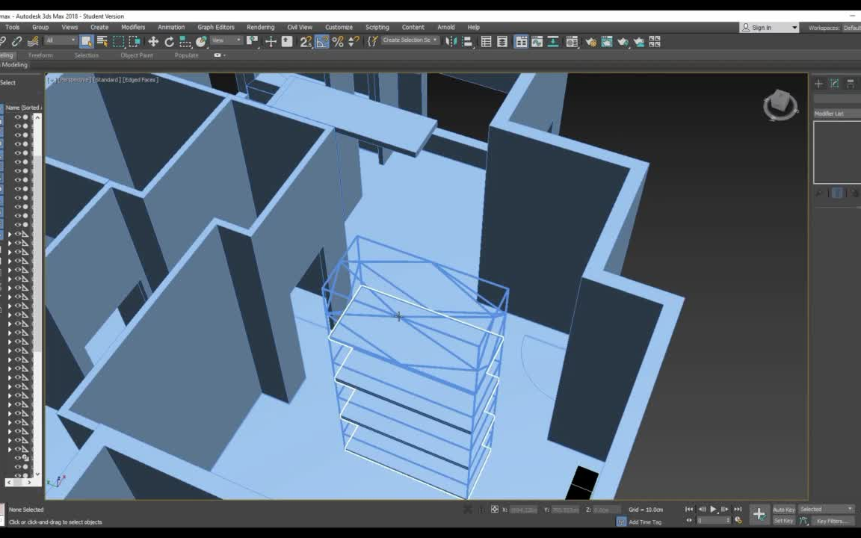
Task: Activate the Select and Rotate tool
Action: (x=170, y=42)
